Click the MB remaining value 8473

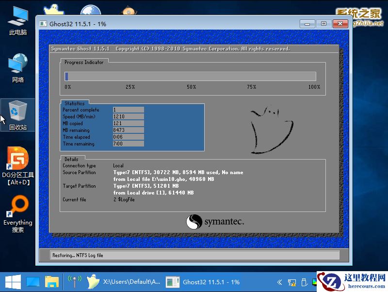128,130
